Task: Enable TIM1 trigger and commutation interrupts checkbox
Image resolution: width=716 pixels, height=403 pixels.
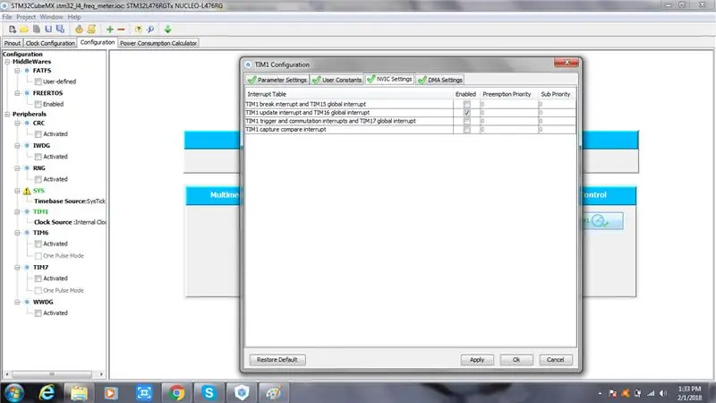Action: (x=466, y=121)
